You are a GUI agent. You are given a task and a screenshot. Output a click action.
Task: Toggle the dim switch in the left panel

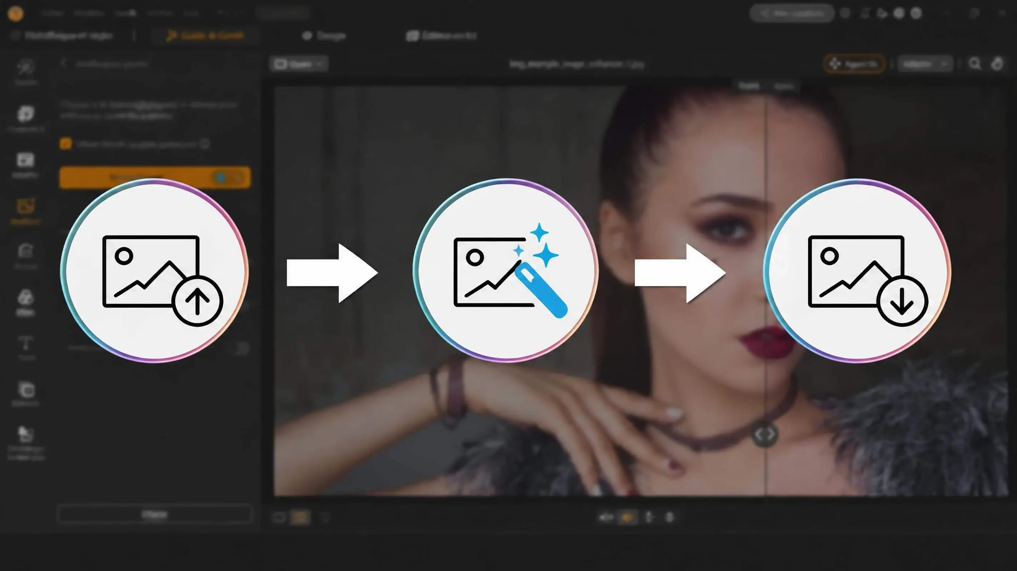pos(240,348)
